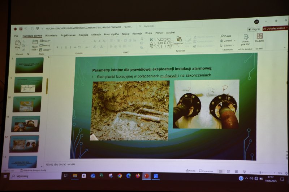Open the Układ layout dropdown
This screenshot has height=192, width=289.
click(45, 41)
